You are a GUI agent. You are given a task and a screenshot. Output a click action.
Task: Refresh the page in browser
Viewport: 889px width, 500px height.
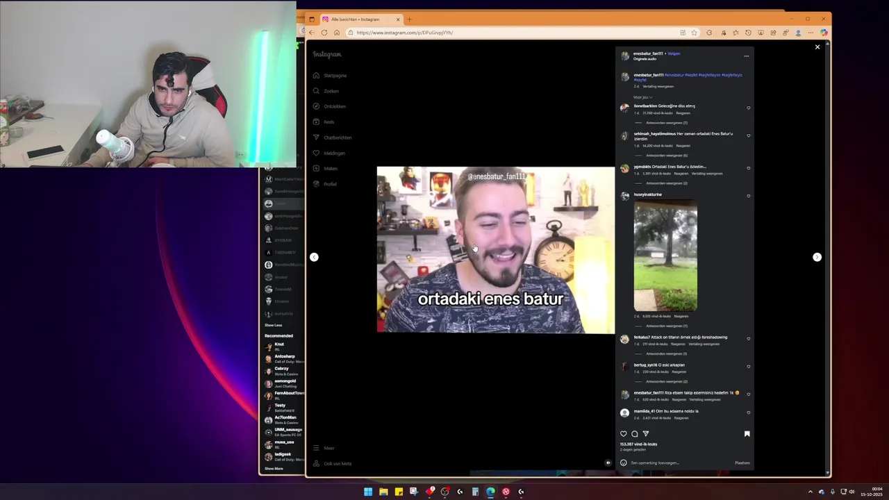click(324, 33)
